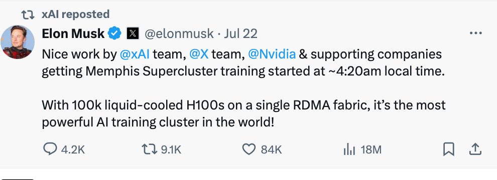Like the tweet with heart icon
Screen dimensions: 497x180
point(249,149)
